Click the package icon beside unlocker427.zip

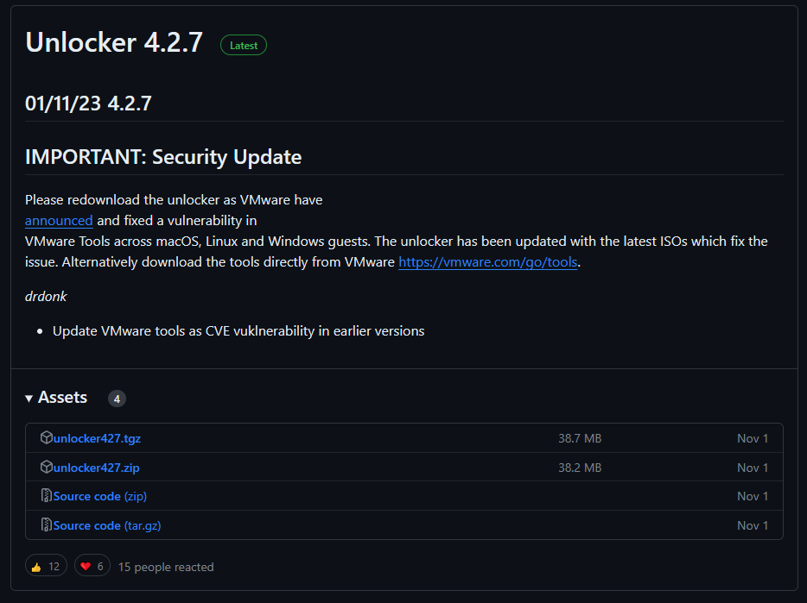pyautogui.click(x=47, y=467)
